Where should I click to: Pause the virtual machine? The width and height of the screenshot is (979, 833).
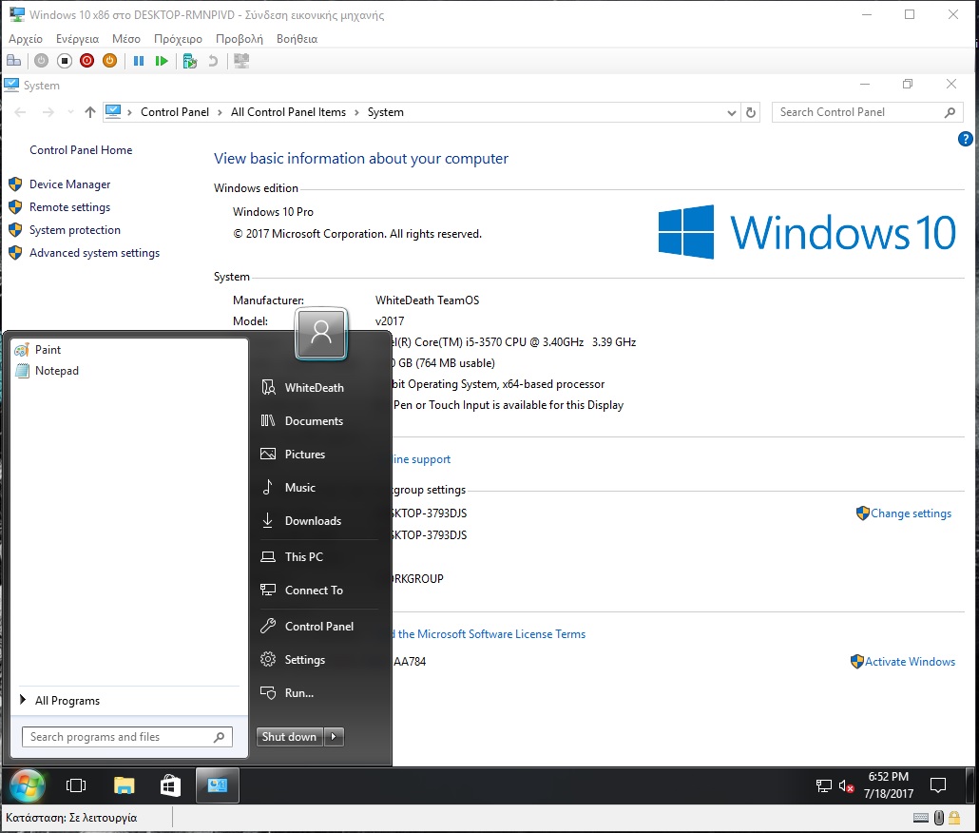point(139,61)
